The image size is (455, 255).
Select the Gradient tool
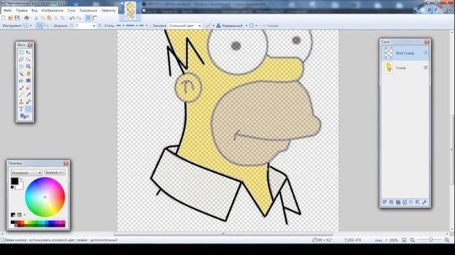point(28,81)
